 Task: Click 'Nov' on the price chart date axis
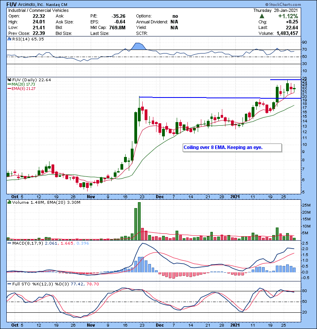(91, 197)
